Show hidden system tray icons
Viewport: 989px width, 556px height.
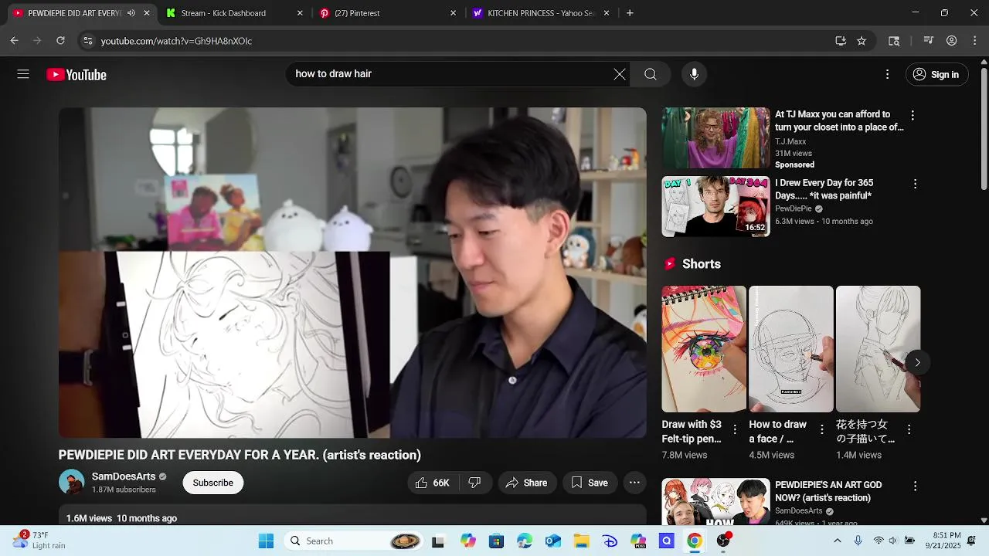(x=837, y=541)
